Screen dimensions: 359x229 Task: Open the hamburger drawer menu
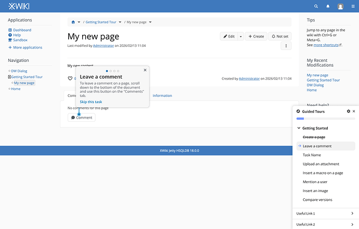[353, 6]
